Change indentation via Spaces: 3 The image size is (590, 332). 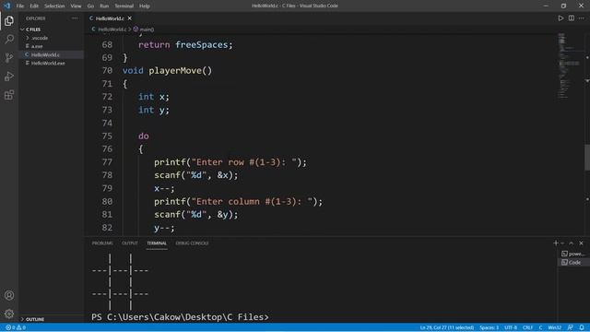click(489, 327)
